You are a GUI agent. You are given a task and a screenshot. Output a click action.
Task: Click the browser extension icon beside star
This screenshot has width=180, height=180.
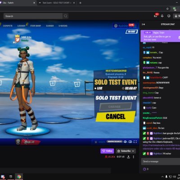(175, 9)
